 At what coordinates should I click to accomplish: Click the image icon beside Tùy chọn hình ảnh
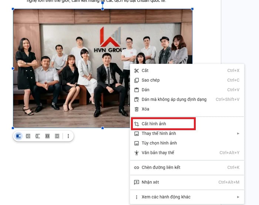(137, 143)
